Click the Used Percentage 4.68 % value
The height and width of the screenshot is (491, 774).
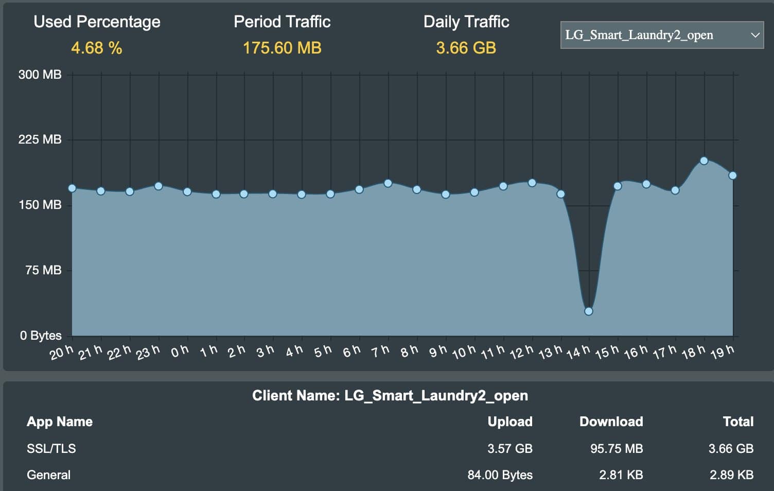pyautogui.click(x=97, y=48)
